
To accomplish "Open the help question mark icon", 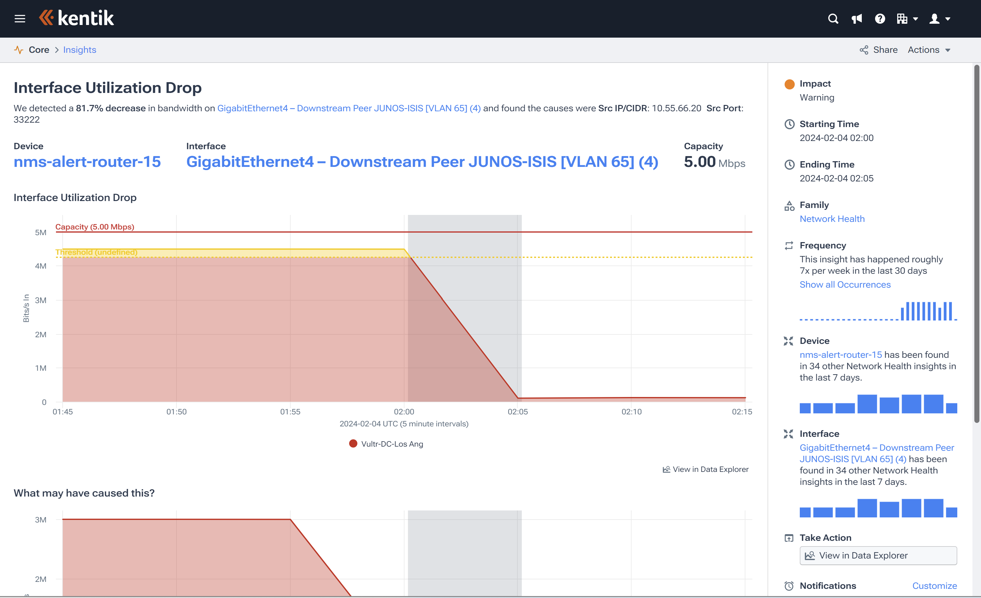I will pos(880,19).
